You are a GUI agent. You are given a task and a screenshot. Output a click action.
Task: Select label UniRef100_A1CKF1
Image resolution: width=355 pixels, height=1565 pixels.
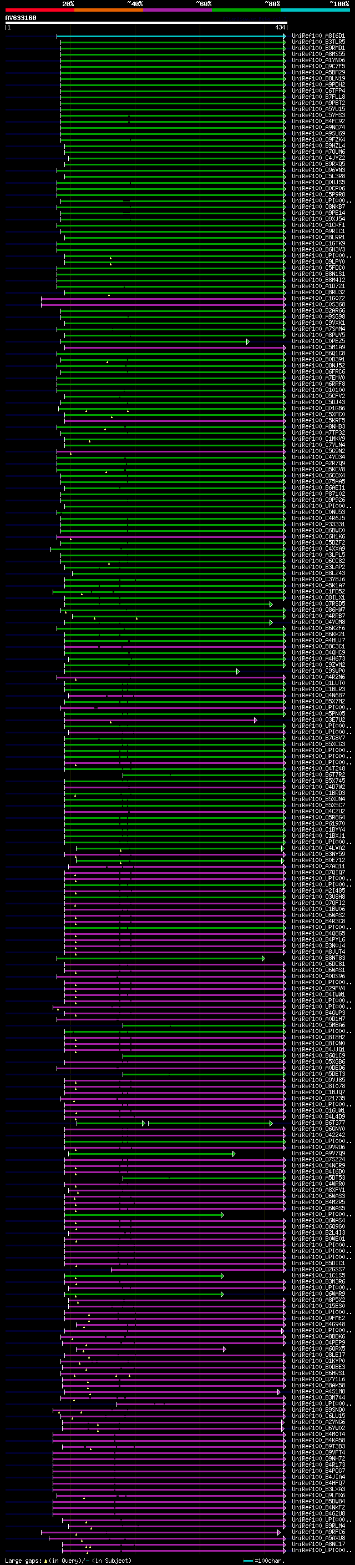click(x=318, y=225)
